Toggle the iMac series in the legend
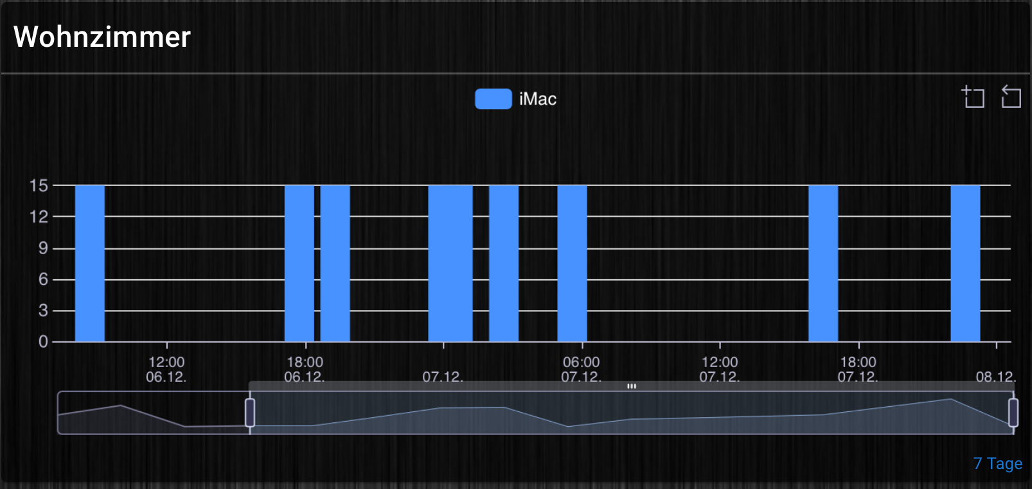This screenshot has width=1032, height=489. [516, 99]
